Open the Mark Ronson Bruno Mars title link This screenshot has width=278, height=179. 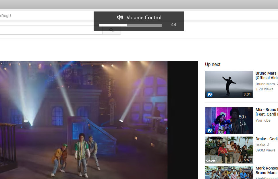pyautogui.click(x=267, y=170)
